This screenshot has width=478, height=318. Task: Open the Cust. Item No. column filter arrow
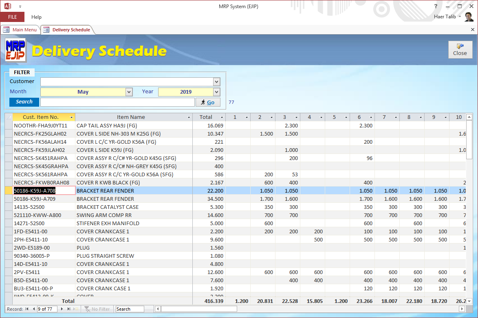(72, 117)
